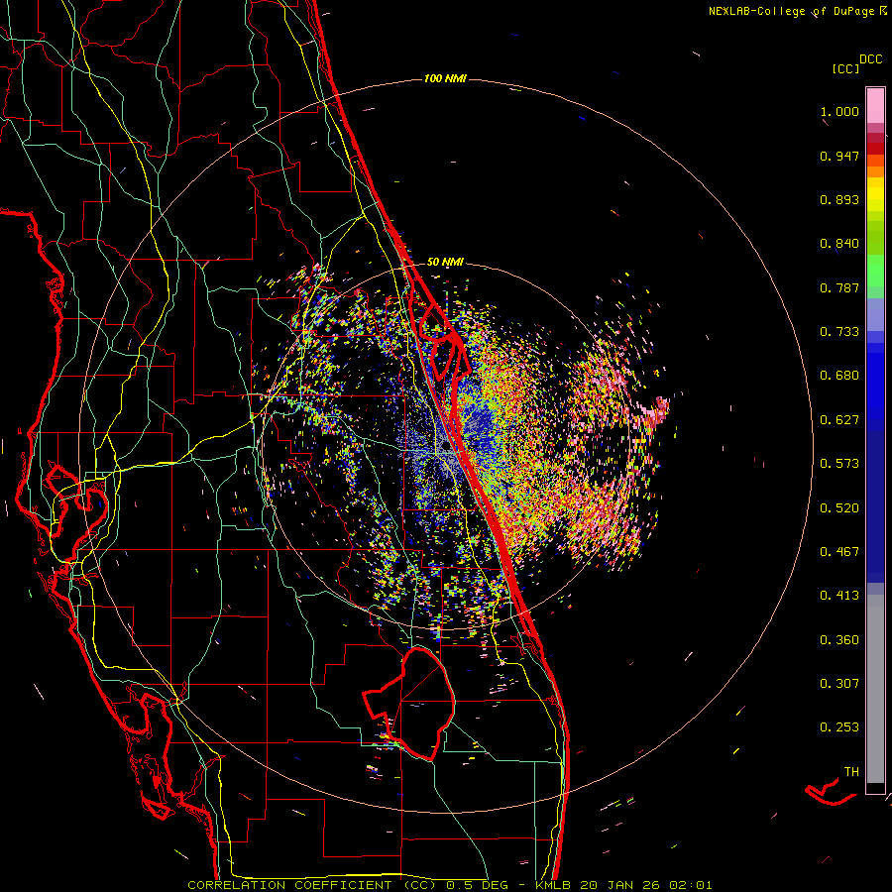This screenshot has width=892, height=892.
Task: Click the "100 NMI" range ring label
Action: (x=445, y=78)
